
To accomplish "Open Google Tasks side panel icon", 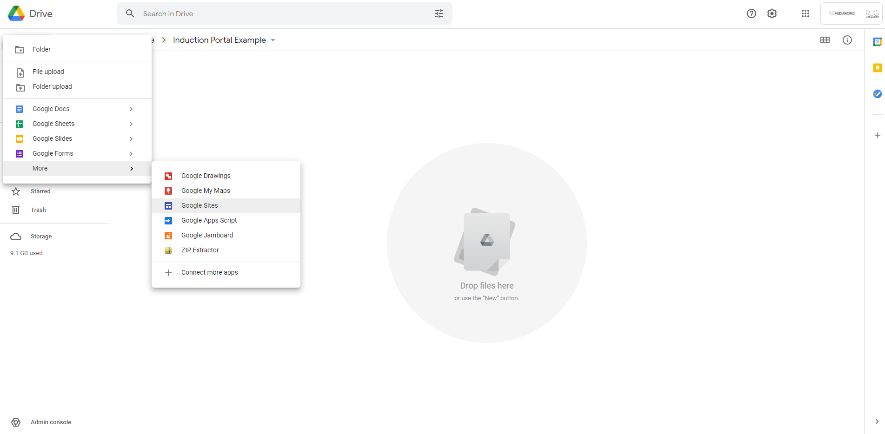I will point(878,94).
